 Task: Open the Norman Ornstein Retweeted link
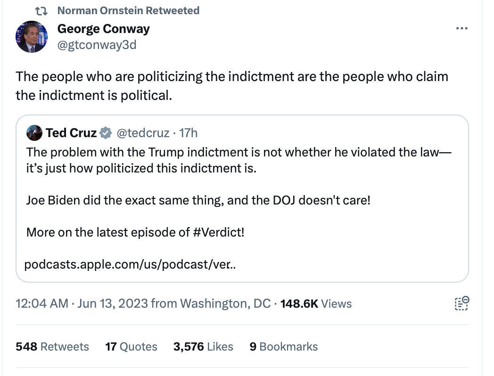[128, 10]
